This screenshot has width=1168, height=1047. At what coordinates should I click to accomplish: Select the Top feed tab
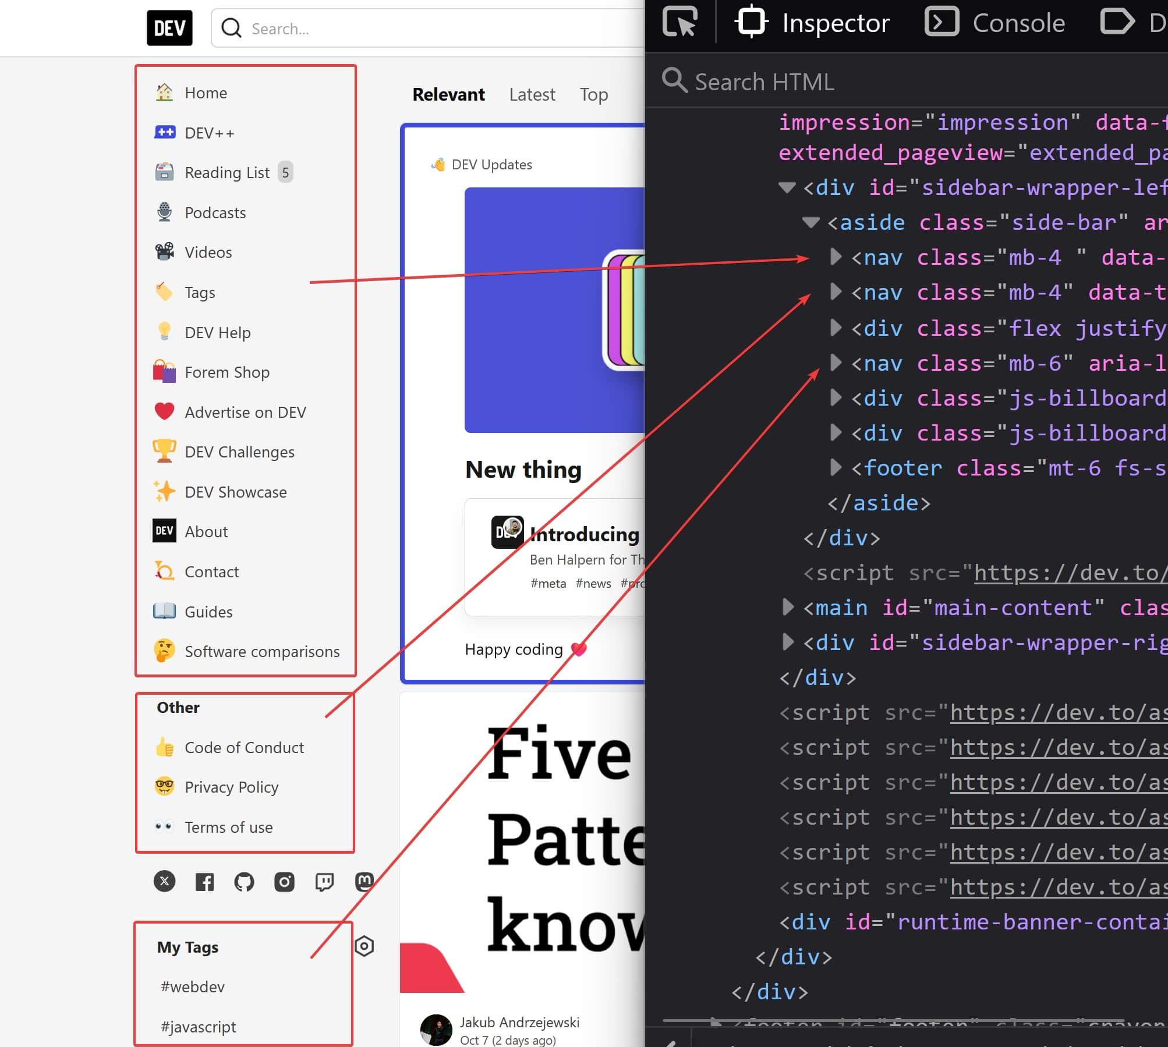tap(594, 94)
